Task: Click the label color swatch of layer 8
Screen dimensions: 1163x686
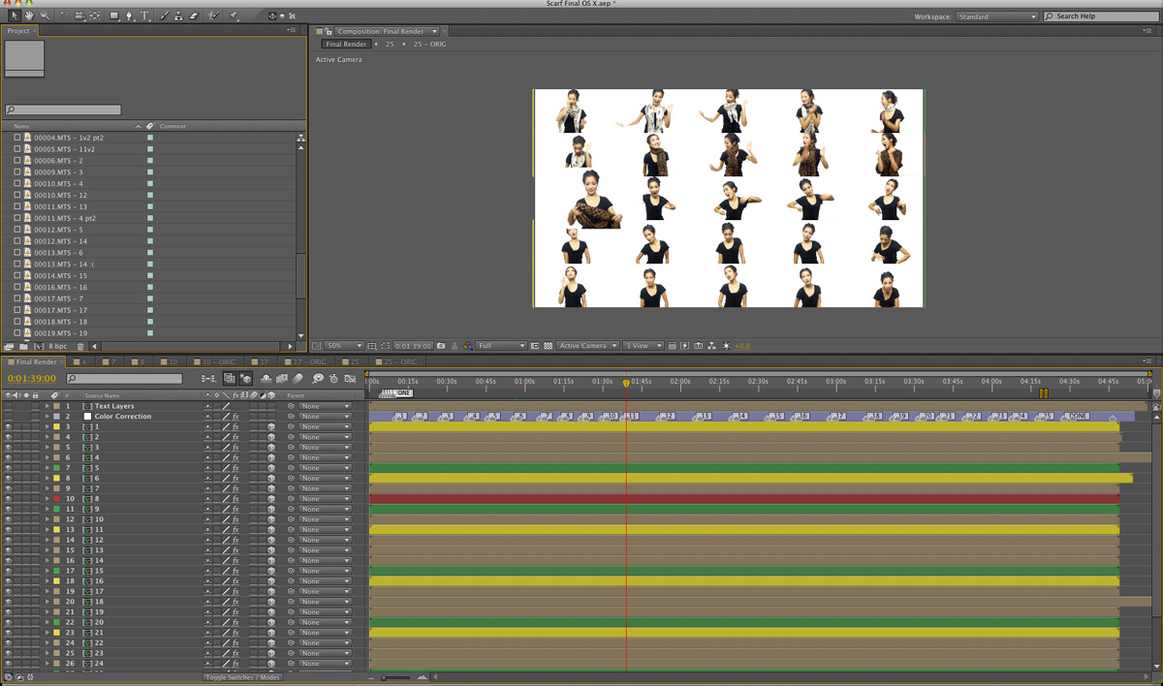Action: tap(57, 479)
